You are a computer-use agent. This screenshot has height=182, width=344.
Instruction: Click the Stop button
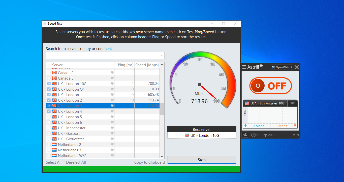(x=202, y=160)
